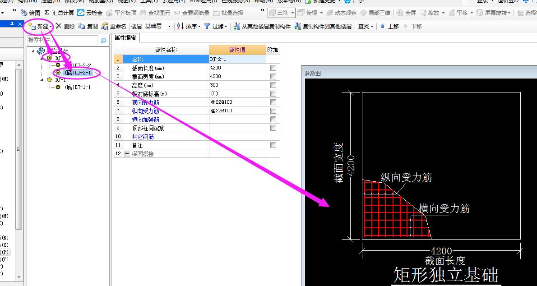
Task: Tick the 相对底标高 附加 checkbox
Action: pyautogui.click(x=273, y=93)
